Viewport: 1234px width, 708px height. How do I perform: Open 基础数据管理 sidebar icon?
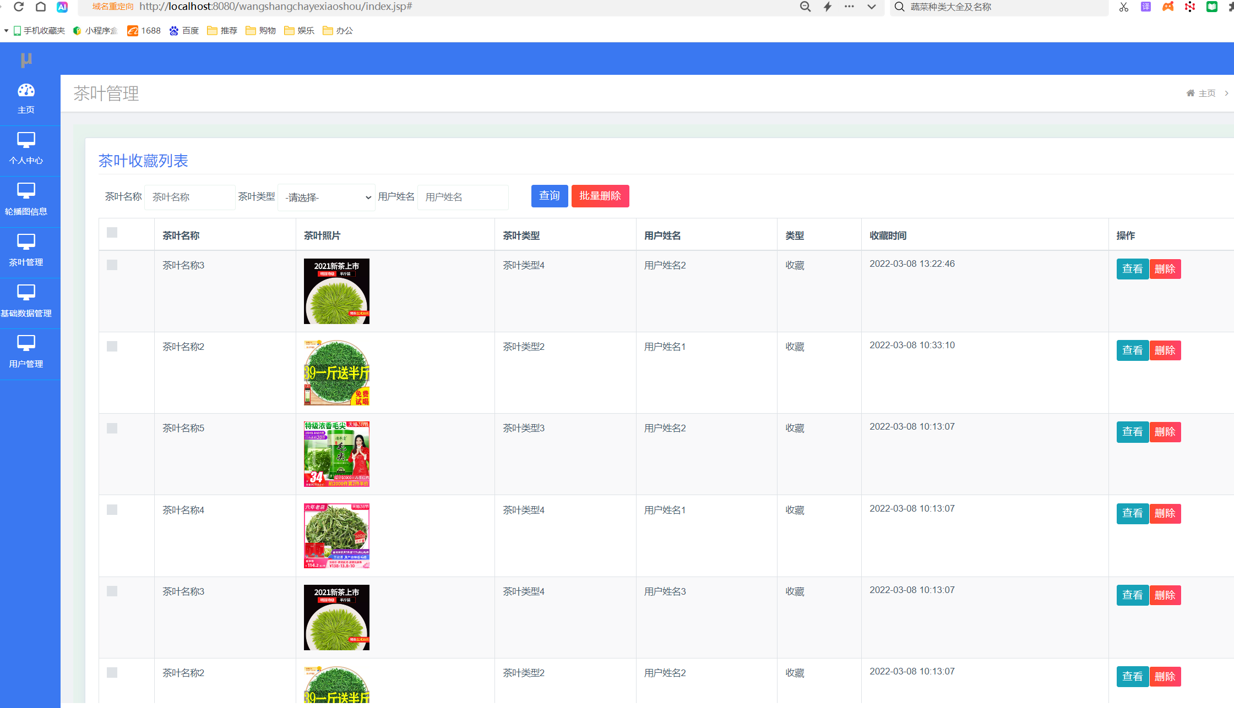26,292
